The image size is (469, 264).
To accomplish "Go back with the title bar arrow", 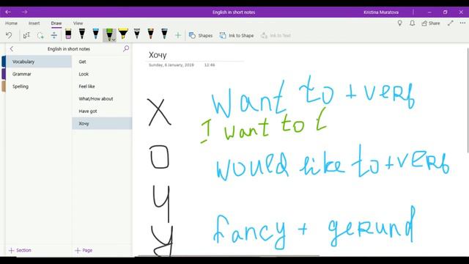I will point(8,12).
